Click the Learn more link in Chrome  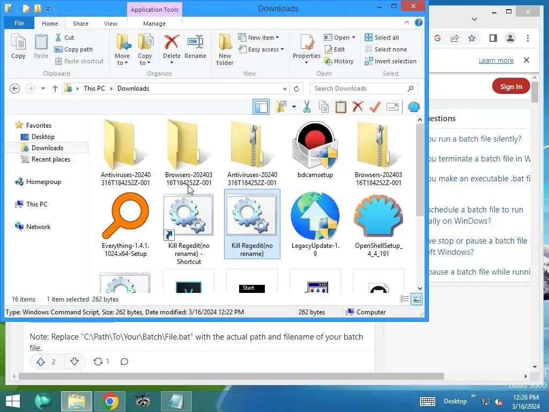click(x=496, y=60)
